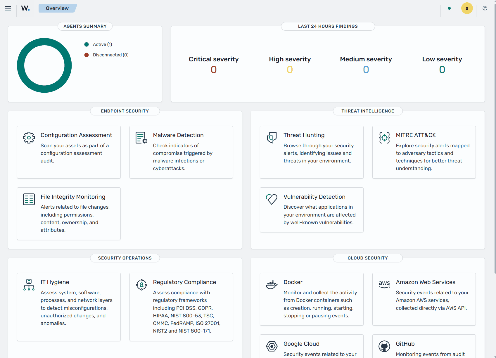
Task: Open the hamburger navigation menu
Action: pyautogui.click(x=8, y=8)
